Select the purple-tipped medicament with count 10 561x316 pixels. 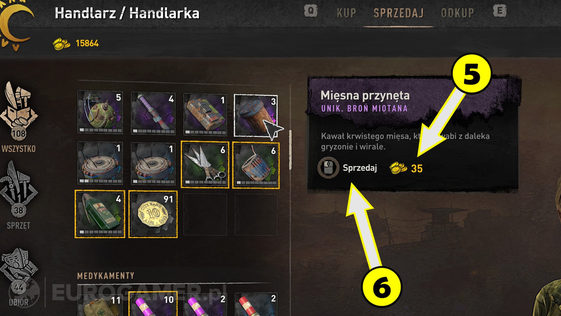tap(153, 304)
